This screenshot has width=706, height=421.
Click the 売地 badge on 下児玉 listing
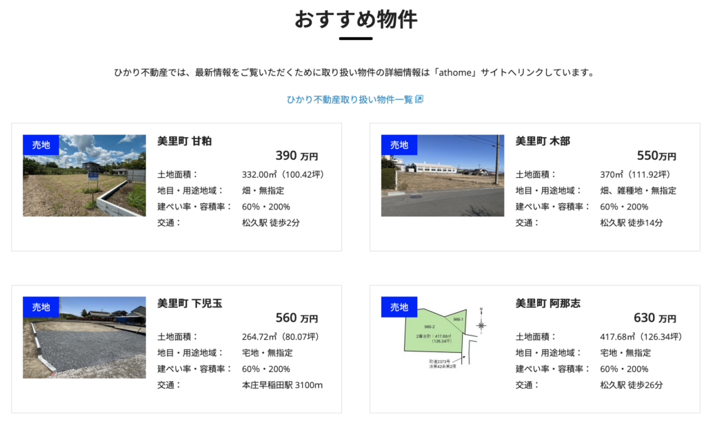click(41, 307)
